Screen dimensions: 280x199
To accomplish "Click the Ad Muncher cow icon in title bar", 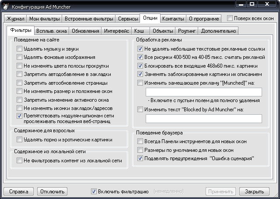I will coord(6,7).
